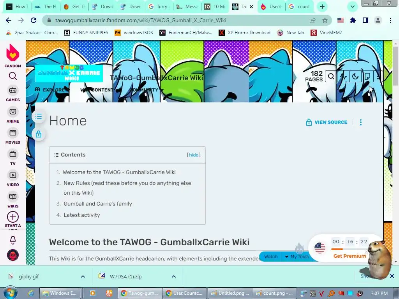
Task: Open VineMEMZ bookmark
Action: 327,33
